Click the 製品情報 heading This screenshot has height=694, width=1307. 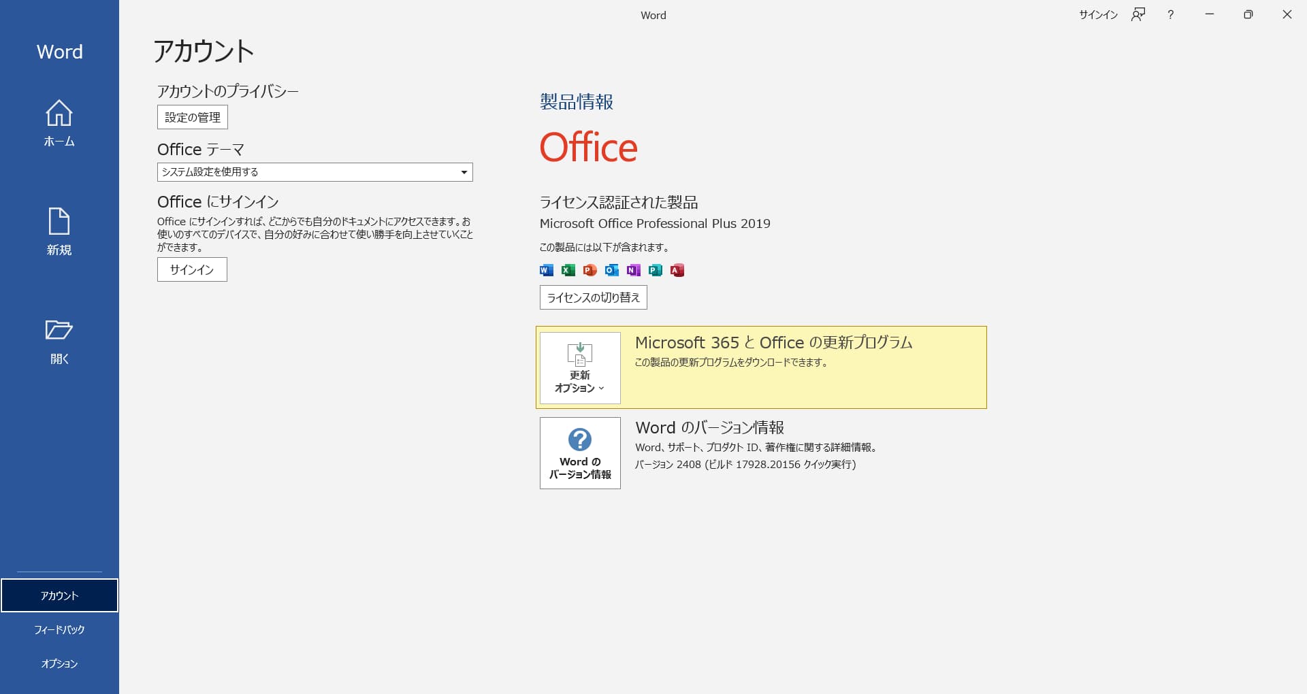577,101
